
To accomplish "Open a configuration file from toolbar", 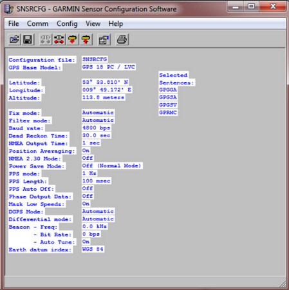I will [14, 39].
